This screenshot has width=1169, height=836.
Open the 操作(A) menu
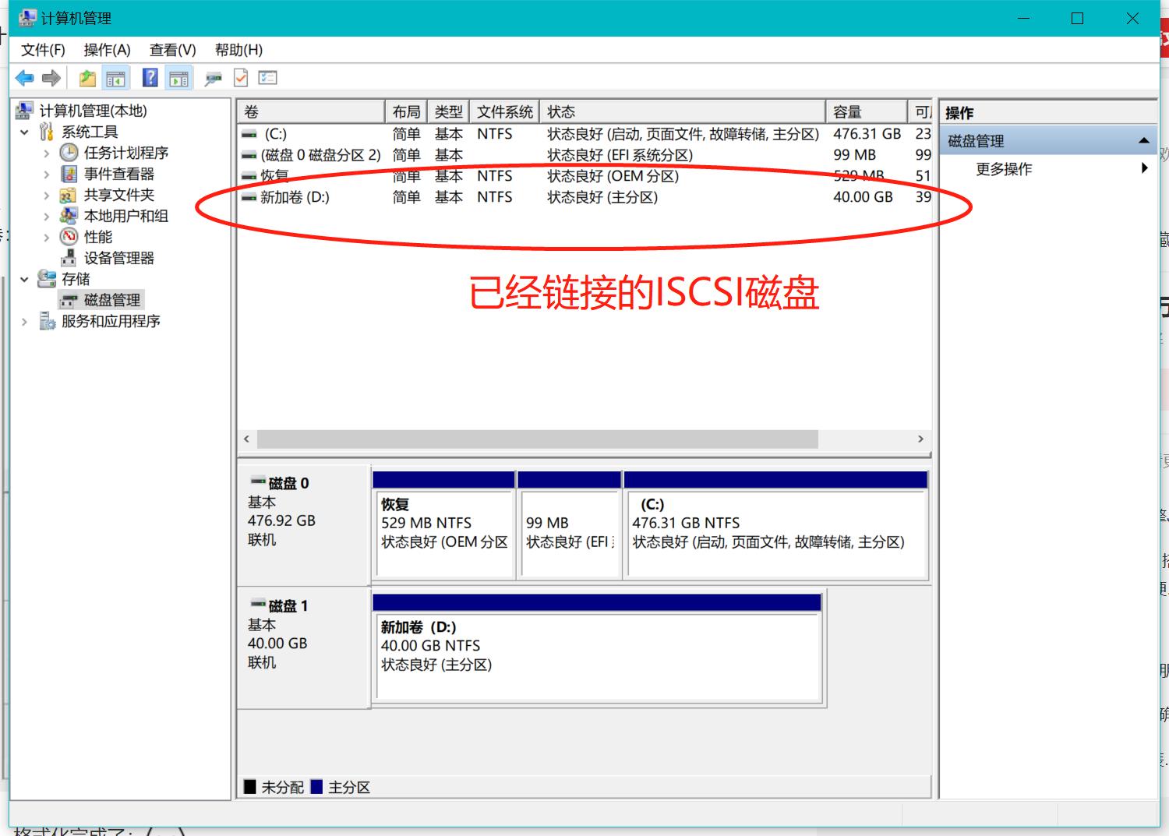tap(108, 50)
